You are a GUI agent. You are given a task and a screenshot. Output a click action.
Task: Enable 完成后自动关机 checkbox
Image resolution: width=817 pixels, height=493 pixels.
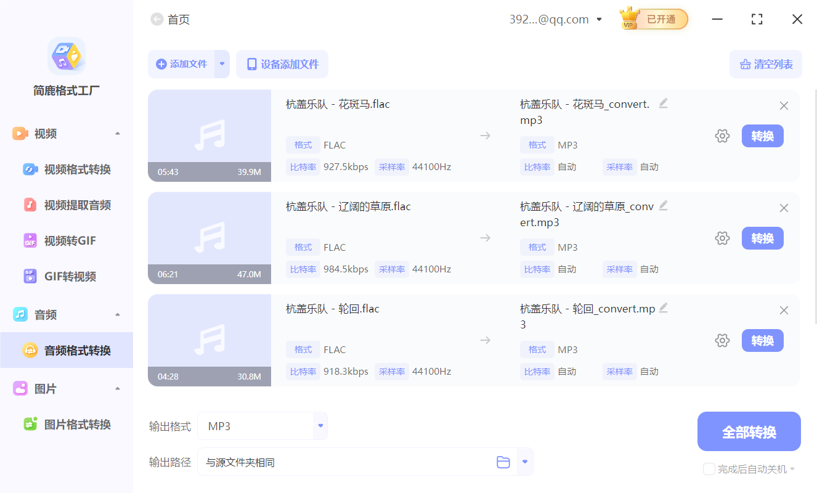[x=709, y=469]
